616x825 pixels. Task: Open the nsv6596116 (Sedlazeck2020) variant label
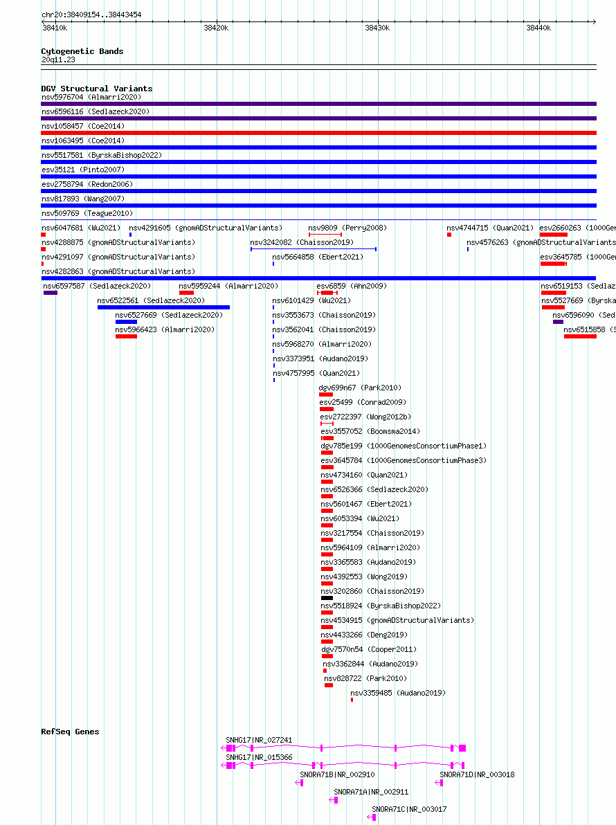tap(96, 111)
